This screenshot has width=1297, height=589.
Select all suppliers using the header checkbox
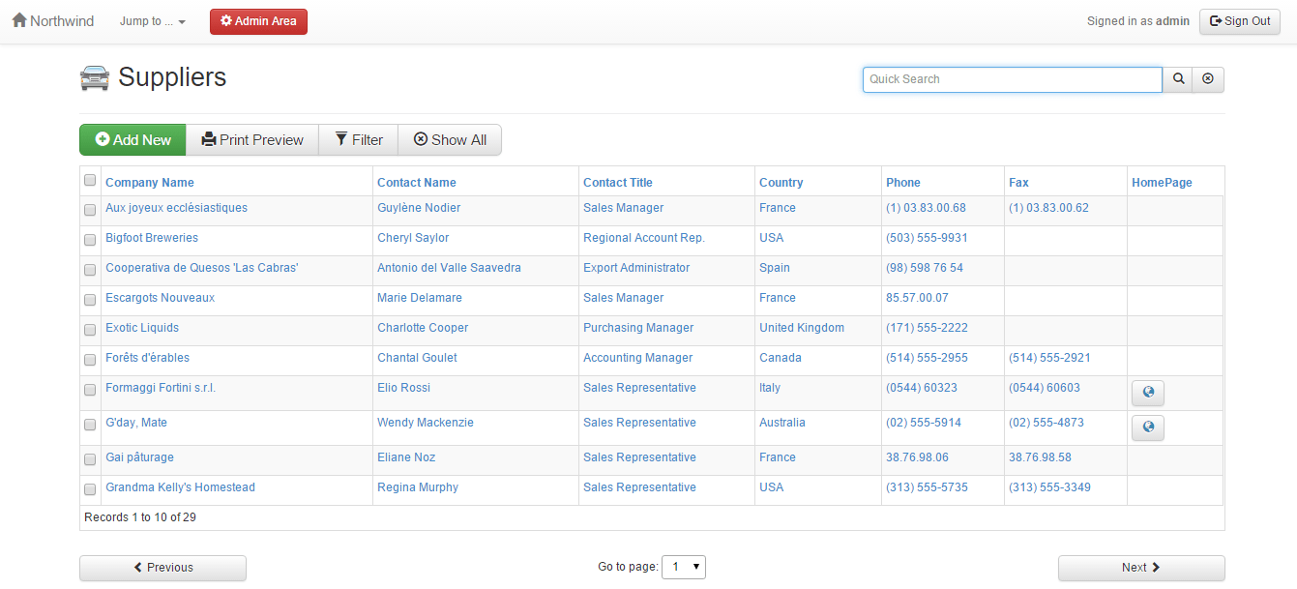[90, 179]
